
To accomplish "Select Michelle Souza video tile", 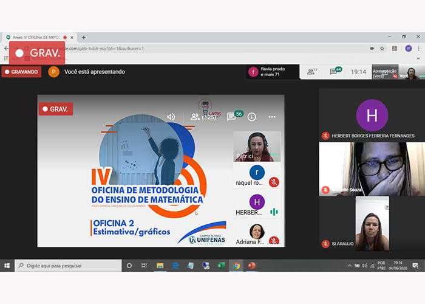I will [372, 169].
